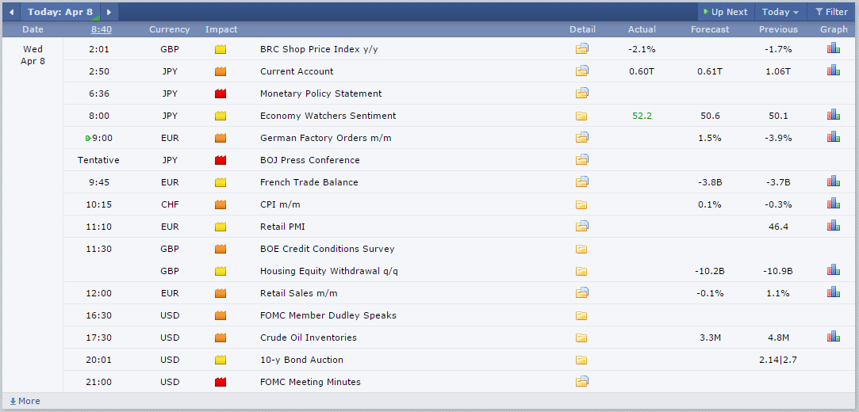This screenshot has height=412, width=859.
Task: Click red impact icon for Monetary Policy Statement
Action: point(221,93)
